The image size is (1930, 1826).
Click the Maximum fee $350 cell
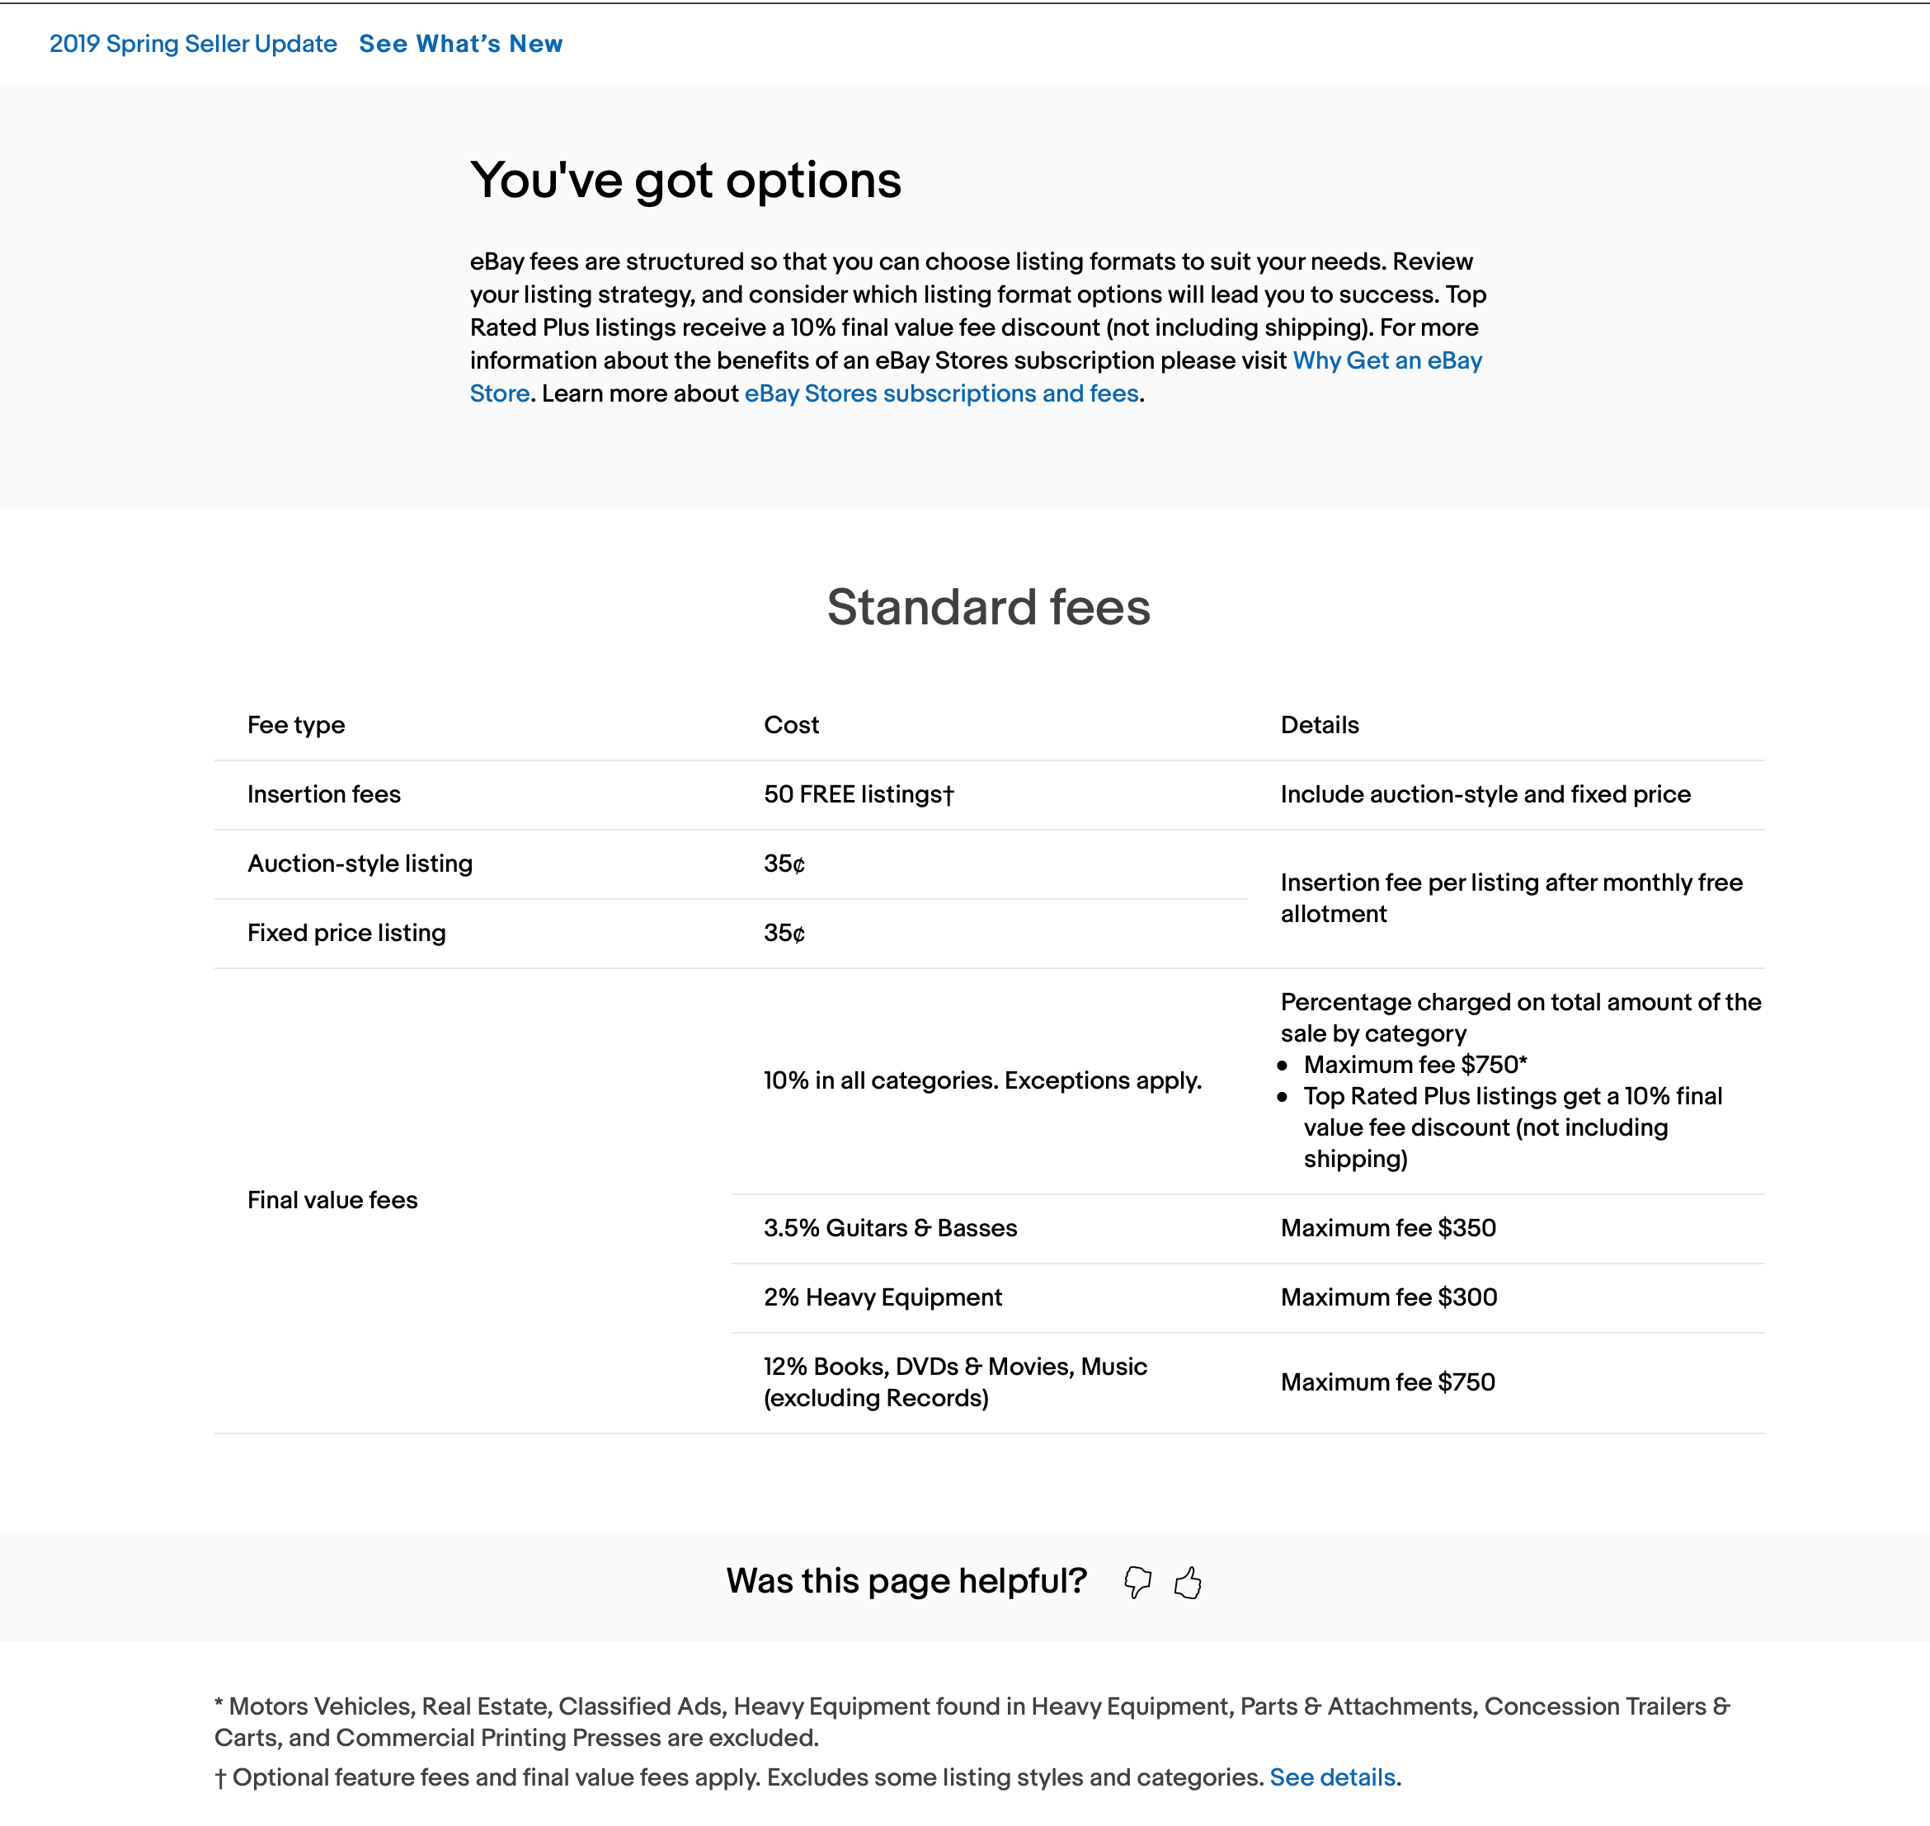1388,1228
